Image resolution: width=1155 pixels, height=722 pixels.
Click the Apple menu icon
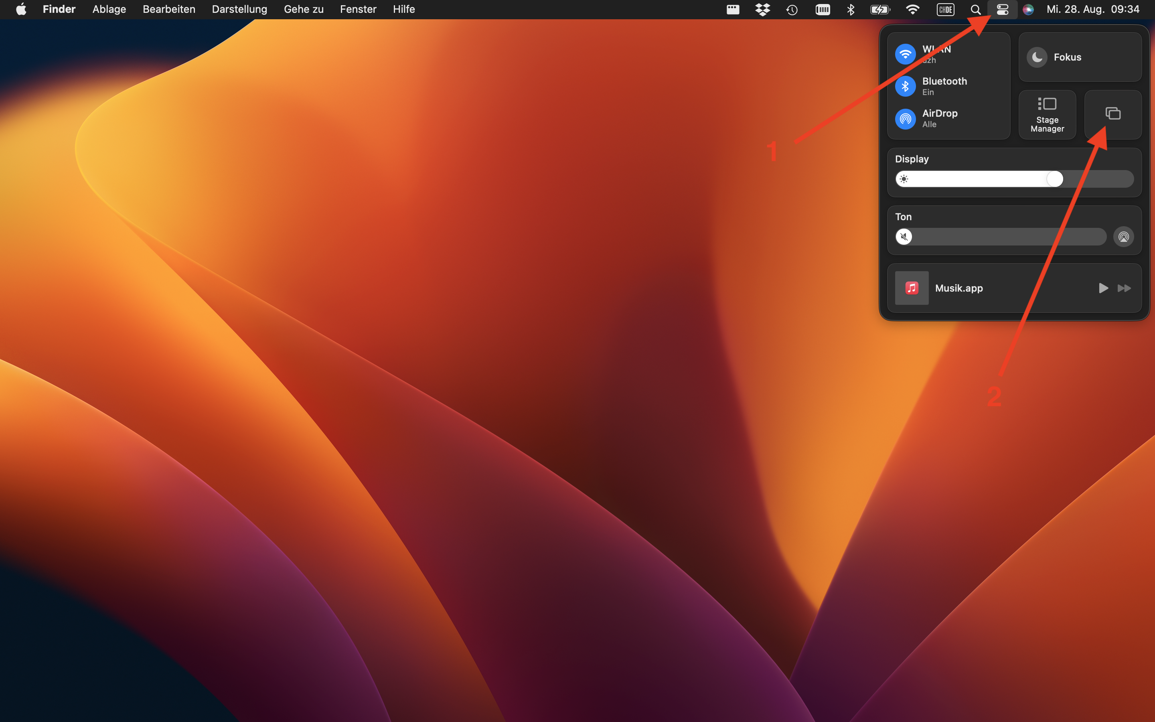[x=21, y=9]
